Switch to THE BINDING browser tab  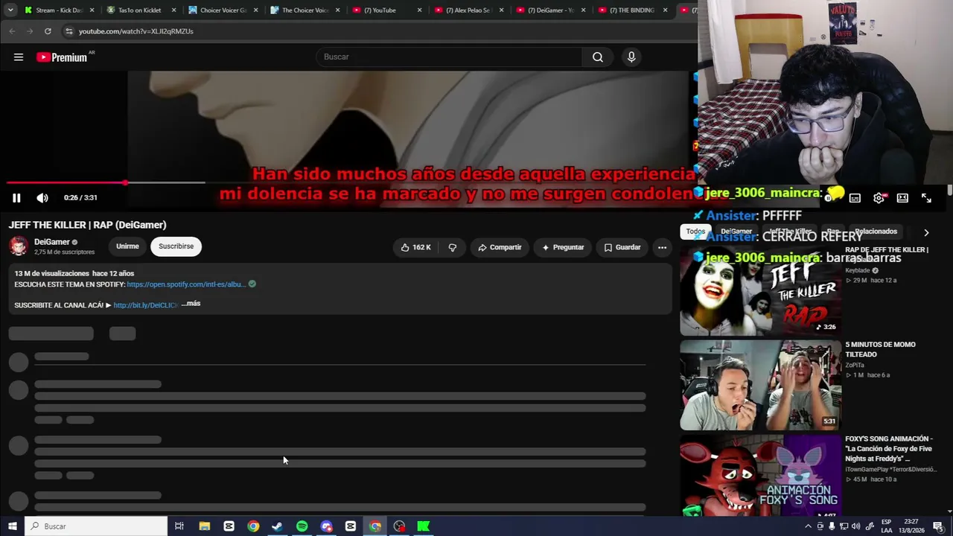631,10
